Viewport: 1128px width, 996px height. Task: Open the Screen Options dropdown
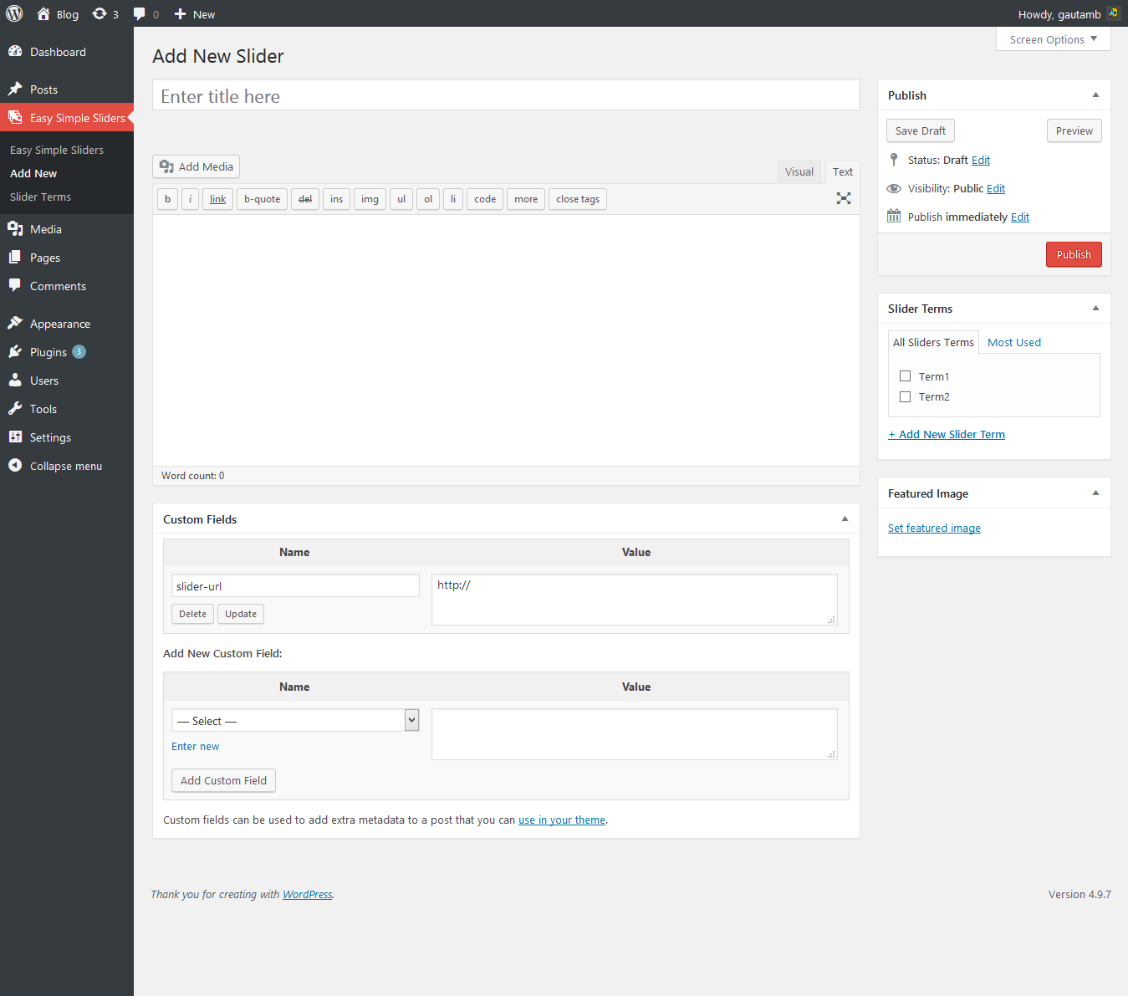pos(1053,39)
